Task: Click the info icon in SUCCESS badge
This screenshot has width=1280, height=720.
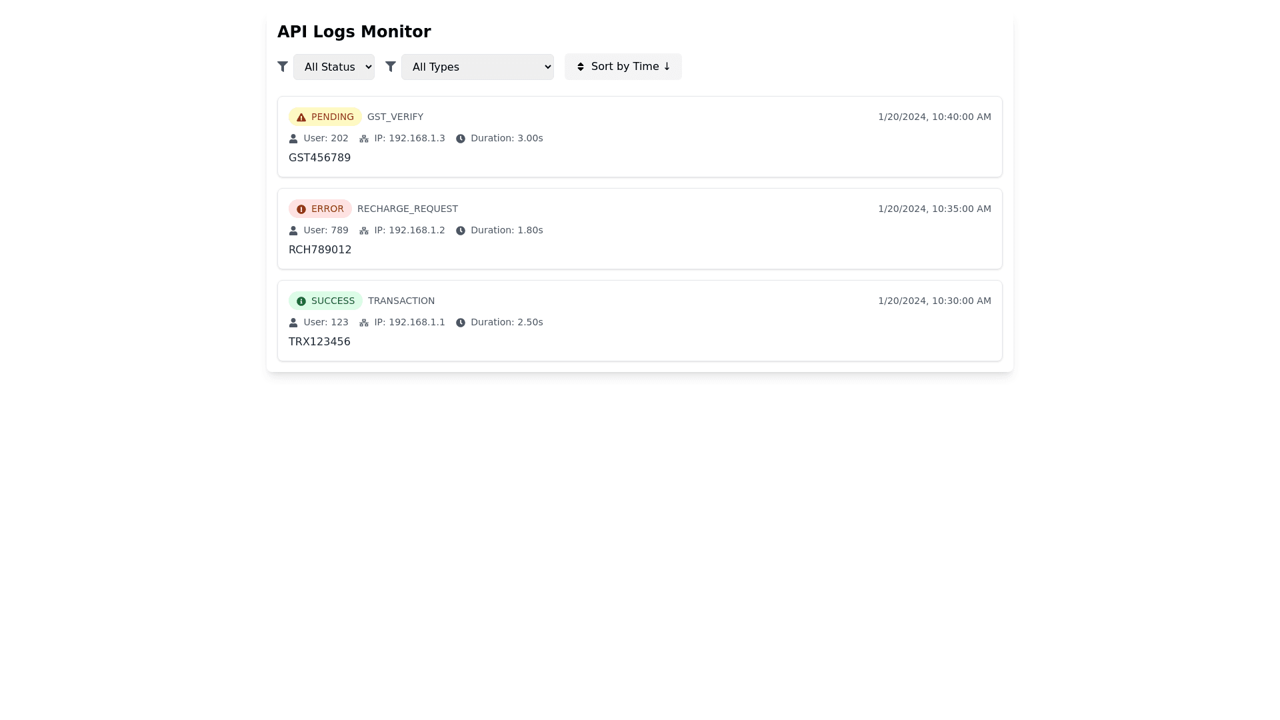Action: click(x=301, y=301)
